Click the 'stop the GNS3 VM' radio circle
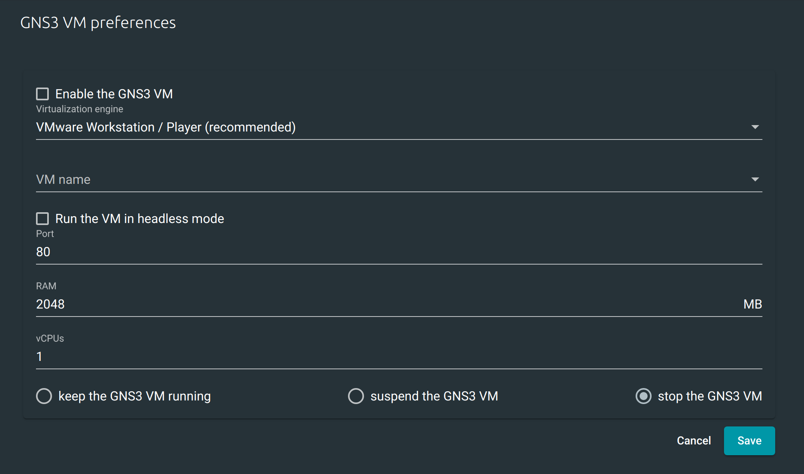Viewport: 804px width, 474px height. click(x=643, y=396)
